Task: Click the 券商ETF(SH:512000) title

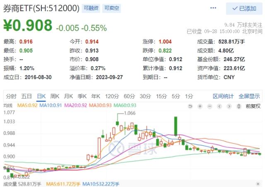Action: pos(41,8)
